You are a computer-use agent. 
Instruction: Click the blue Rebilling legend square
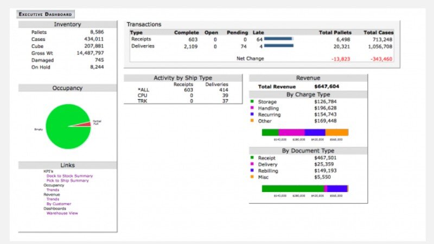click(252, 171)
